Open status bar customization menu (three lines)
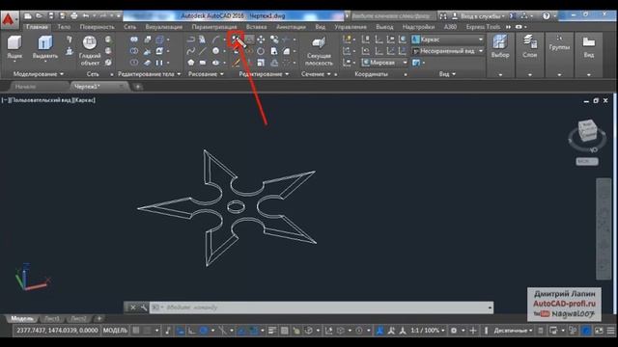Viewport: 618px width, 347px height. [610, 331]
